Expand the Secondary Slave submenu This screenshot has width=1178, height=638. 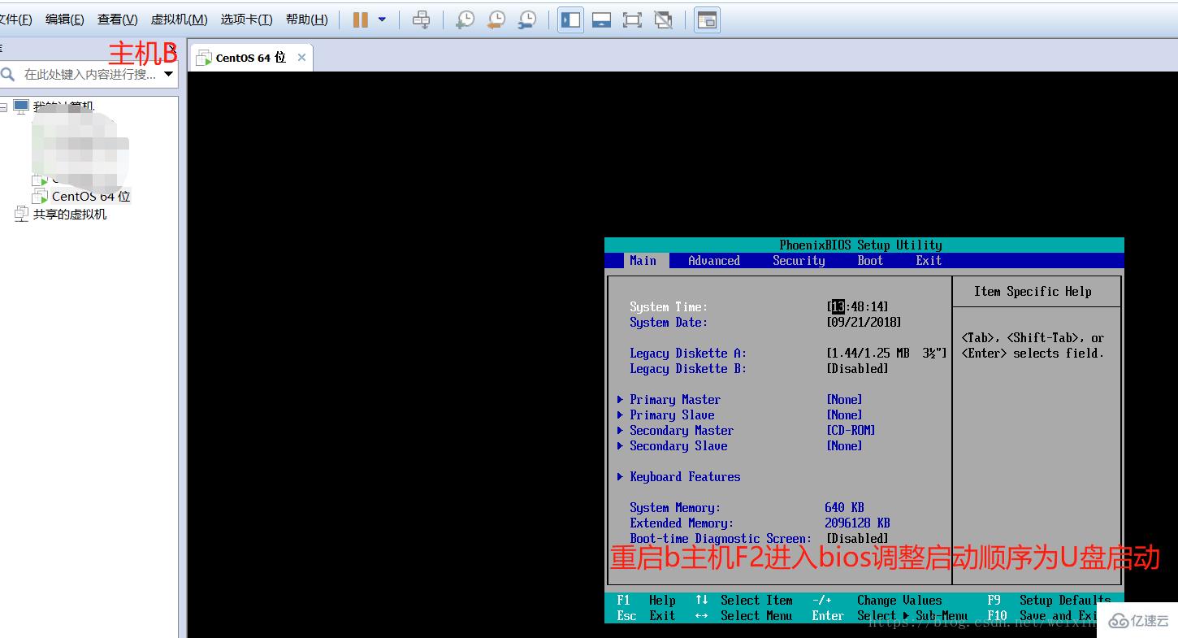(x=672, y=446)
